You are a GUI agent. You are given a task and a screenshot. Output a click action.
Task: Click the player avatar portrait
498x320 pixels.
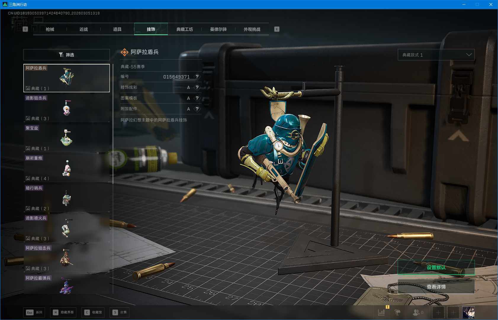point(468,312)
